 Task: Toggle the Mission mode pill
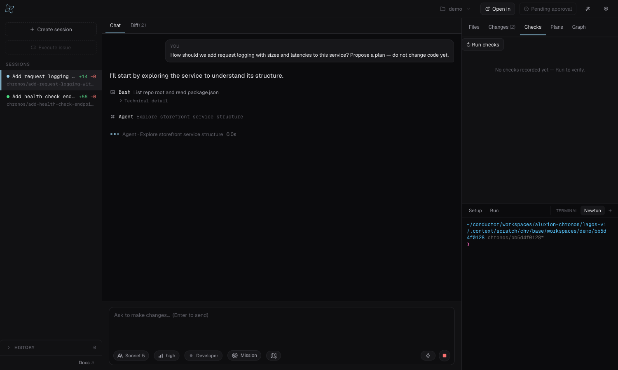pos(244,356)
